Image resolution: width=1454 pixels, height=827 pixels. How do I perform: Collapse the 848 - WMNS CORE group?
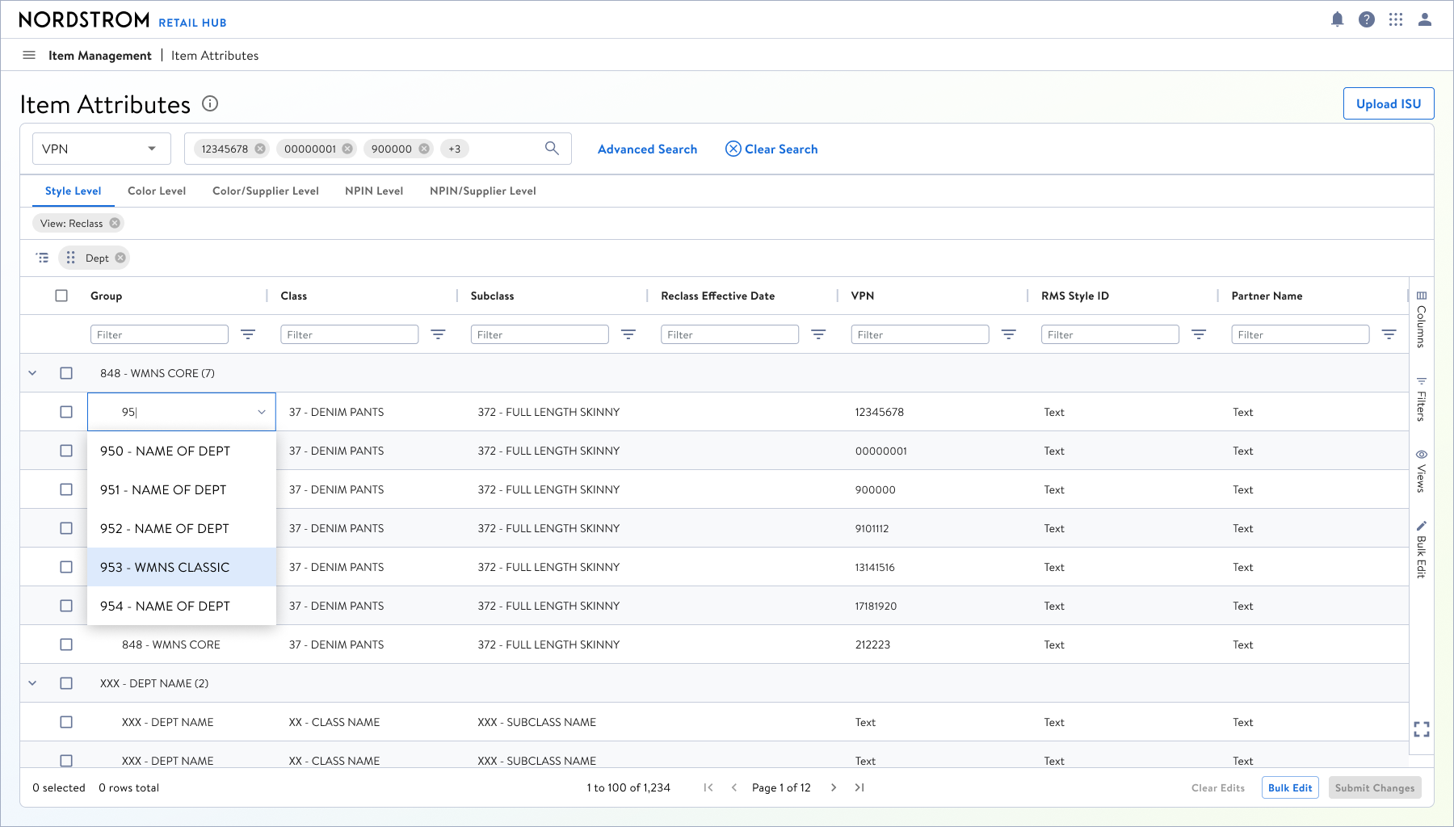(32, 373)
